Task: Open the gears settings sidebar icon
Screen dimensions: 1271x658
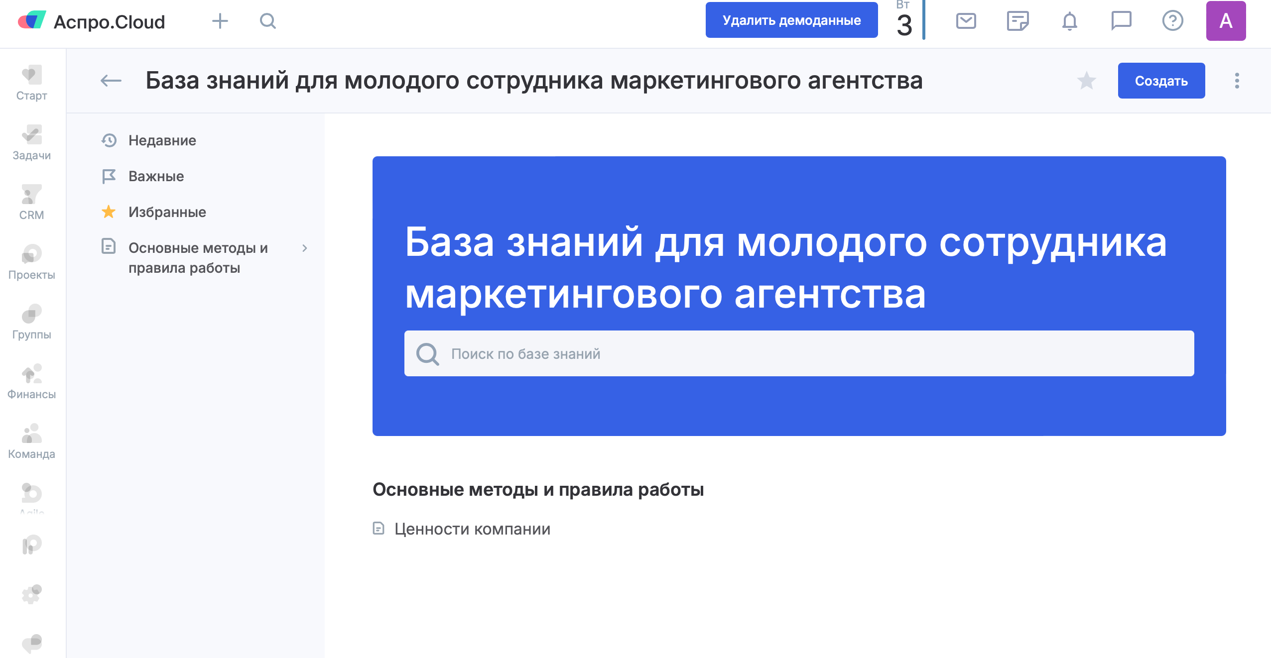Action: pyautogui.click(x=32, y=594)
